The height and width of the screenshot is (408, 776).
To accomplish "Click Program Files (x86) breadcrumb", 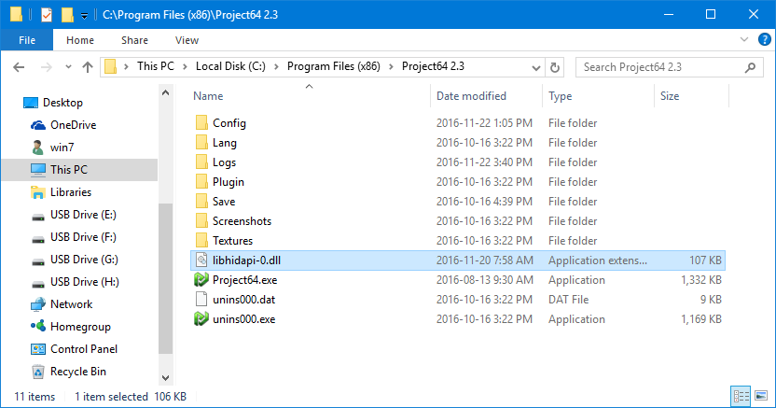I will (x=334, y=66).
